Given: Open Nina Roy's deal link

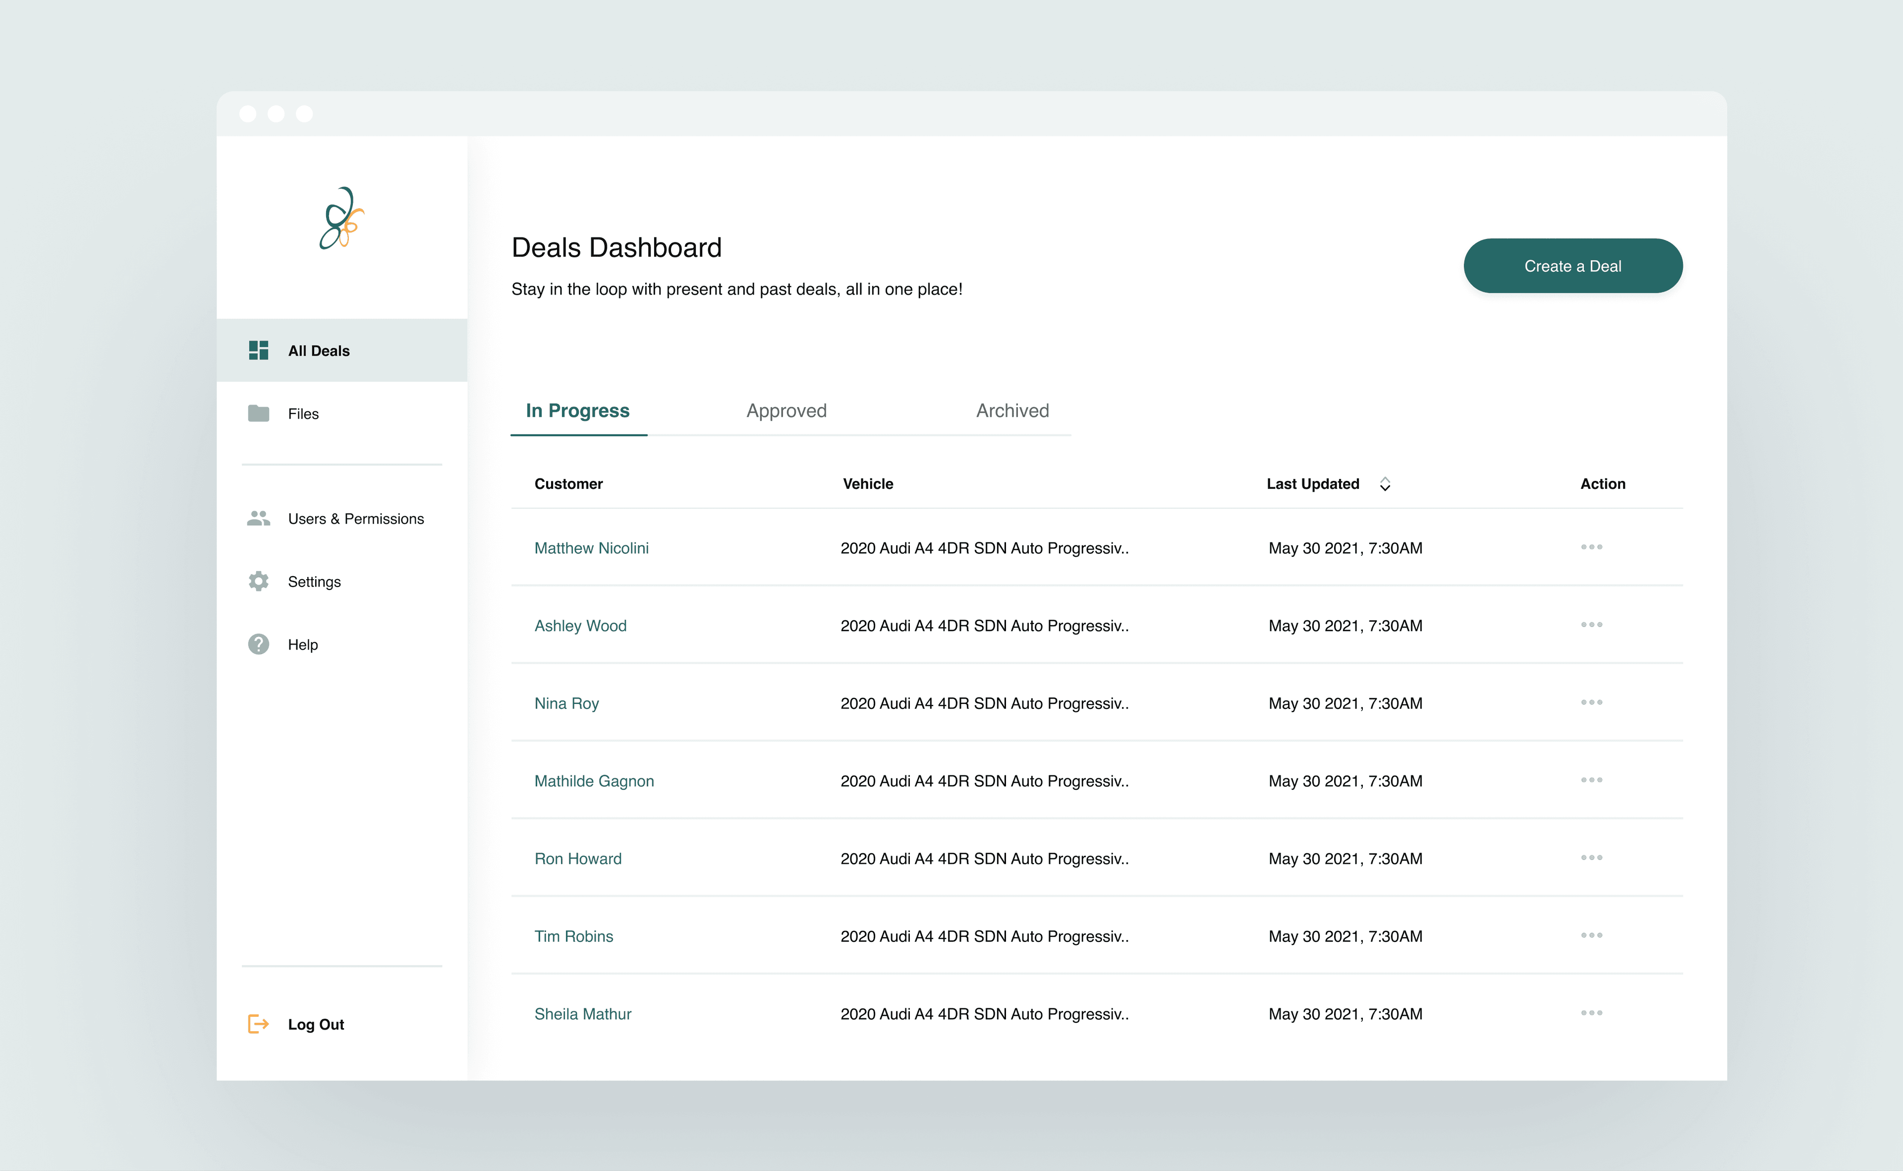Looking at the screenshot, I should [x=567, y=703].
